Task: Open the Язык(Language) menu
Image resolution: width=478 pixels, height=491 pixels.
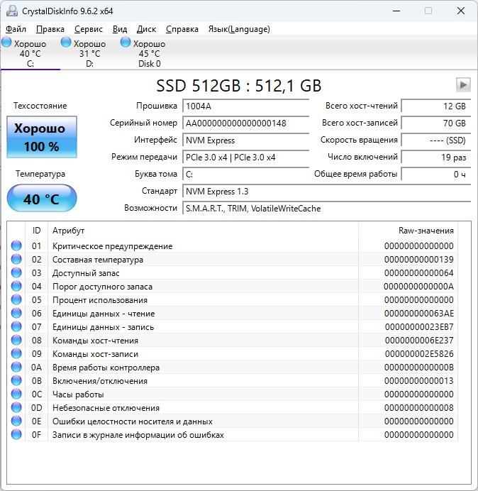Action: pyautogui.click(x=239, y=29)
